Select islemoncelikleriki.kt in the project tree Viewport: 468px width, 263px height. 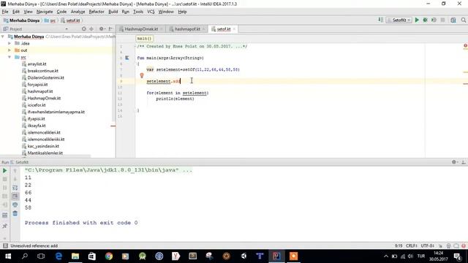(x=45, y=140)
